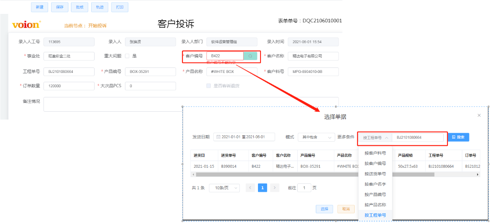Image resolution: width=491 pixels, height=223 pixels.
Task: Click the calendar icon in 发货日期 field
Action: [x=218, y=137]
